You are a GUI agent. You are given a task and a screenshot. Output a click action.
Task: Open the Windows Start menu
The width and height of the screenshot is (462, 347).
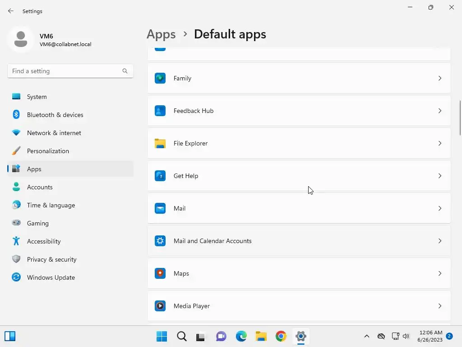162,336
